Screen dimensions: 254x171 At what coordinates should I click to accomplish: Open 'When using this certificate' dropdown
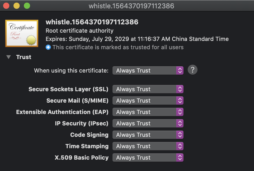(x=148, y=70)
